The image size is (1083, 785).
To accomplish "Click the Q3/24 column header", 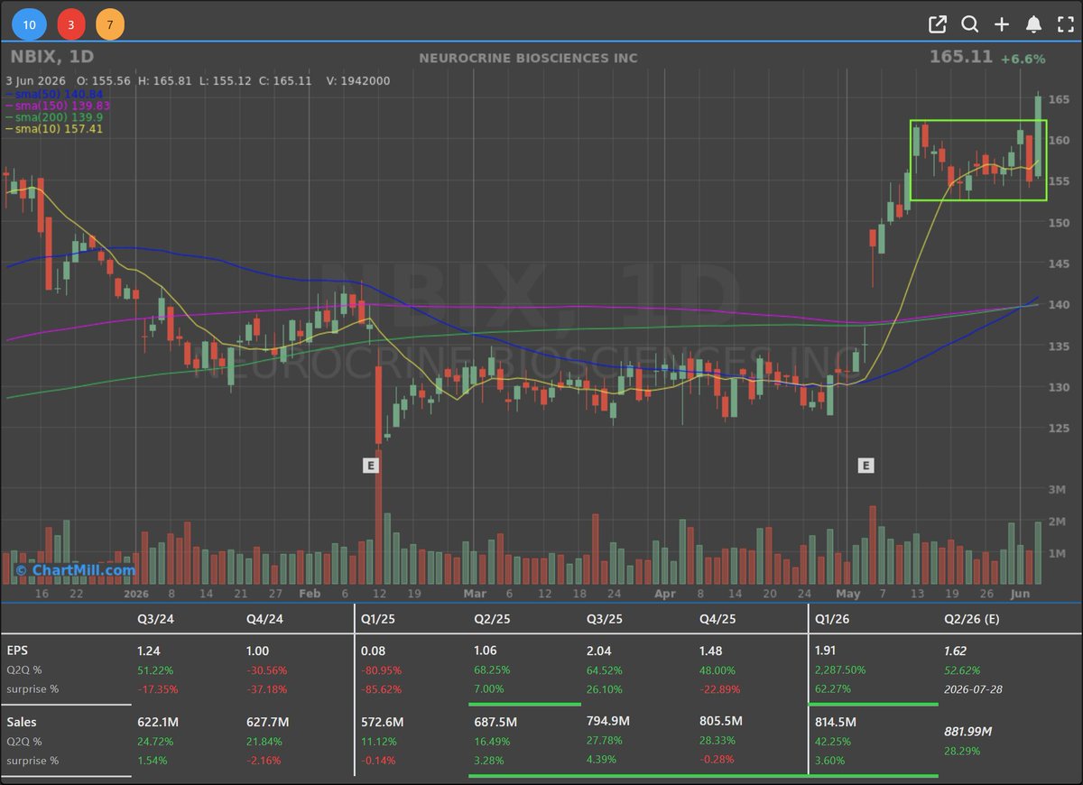I will [x=154, y=619].
